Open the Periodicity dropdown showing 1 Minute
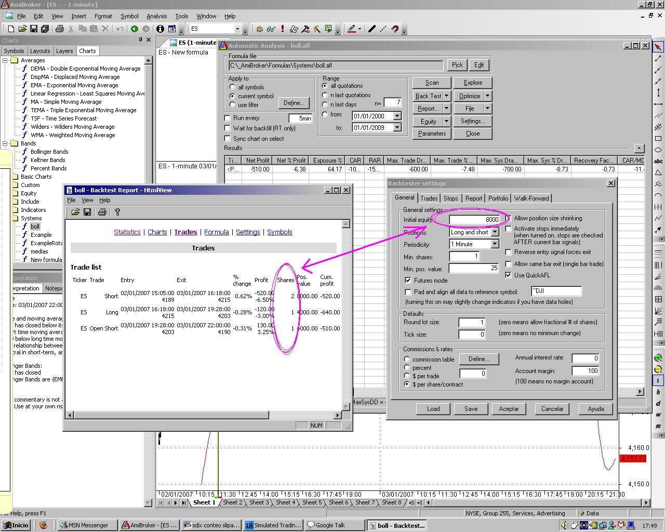Screen dimensions: 665x532 pos(495,244)
